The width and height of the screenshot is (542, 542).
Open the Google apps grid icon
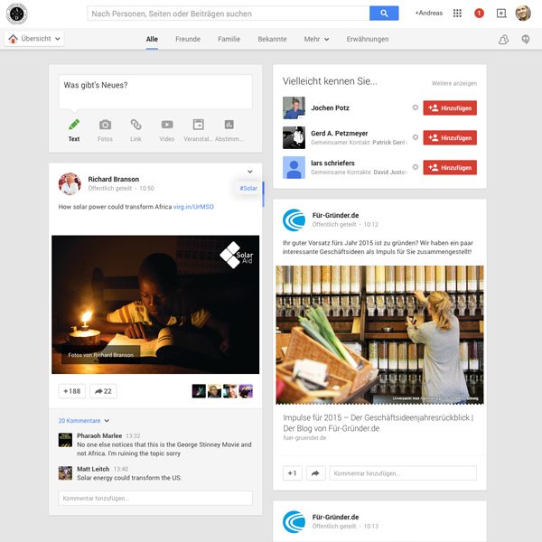tap(457, 14)
